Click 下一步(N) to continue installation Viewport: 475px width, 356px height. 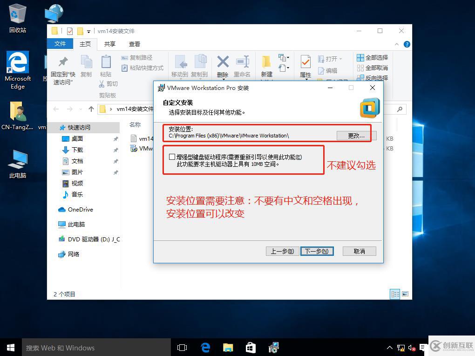click(x=317, y=251)
